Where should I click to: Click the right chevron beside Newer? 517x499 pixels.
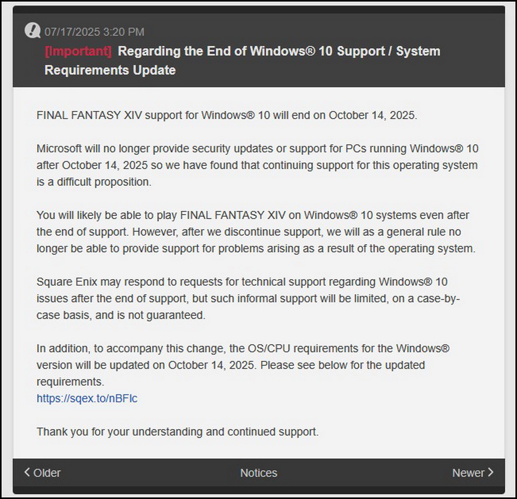tap(490, 472)
